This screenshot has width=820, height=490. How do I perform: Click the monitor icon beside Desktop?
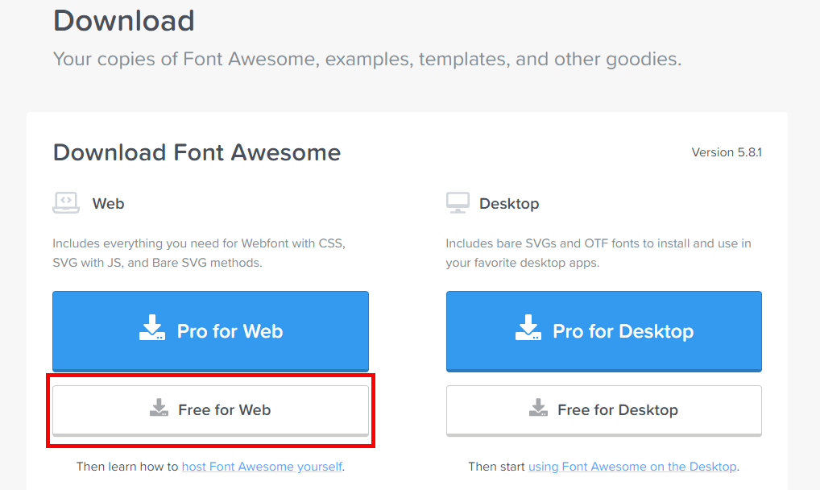[458, 203]
